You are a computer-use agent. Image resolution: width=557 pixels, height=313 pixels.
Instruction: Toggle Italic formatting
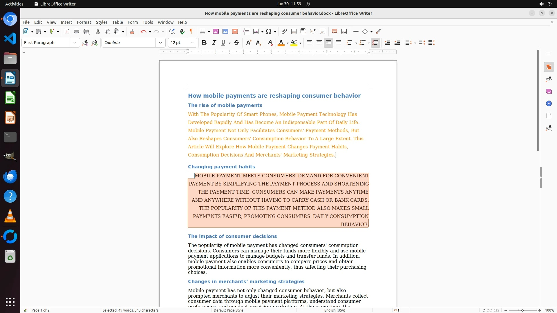tap(214, 43)
